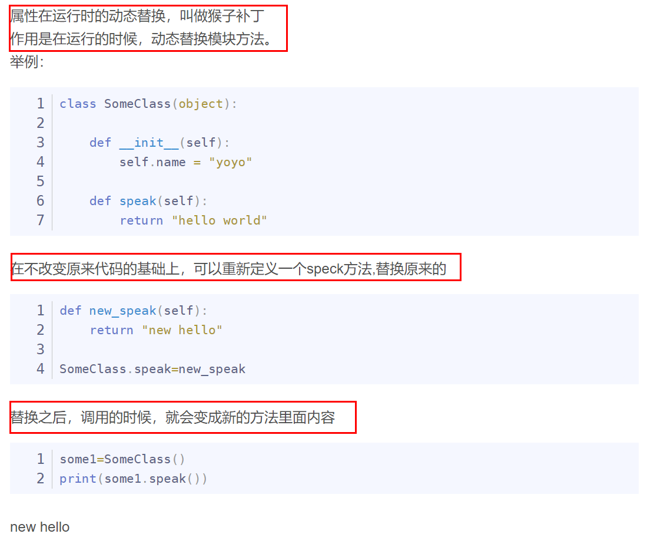Click code line return "hello world"

(193, 220)
